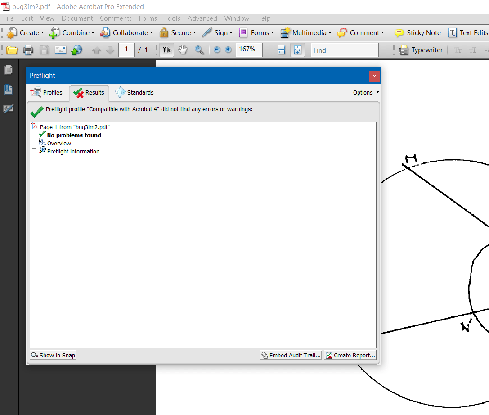
Task: Open the Document menu
Action: pos(77,18)
